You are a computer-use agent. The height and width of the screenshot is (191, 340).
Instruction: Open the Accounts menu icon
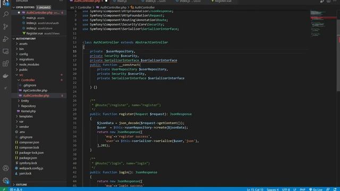6,168
